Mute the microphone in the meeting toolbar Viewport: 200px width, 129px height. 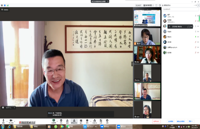tap(3, 121)
